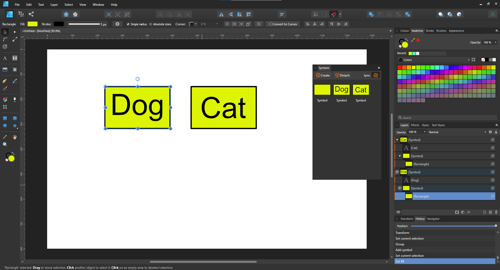500x270 pixels.
Task: Toggle snapping magnet icon
Action: [334, 14]
